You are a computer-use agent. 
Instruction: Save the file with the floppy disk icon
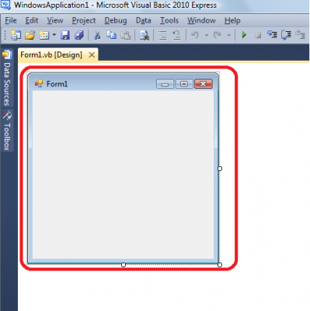[x=65, y=35]
